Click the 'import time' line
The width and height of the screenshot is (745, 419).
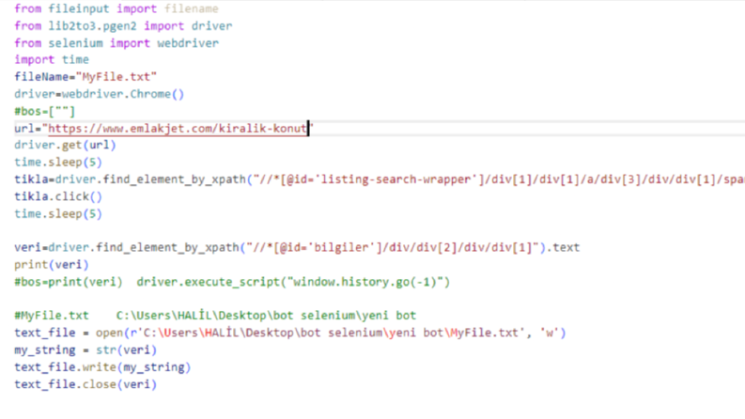tap(52, 59)
